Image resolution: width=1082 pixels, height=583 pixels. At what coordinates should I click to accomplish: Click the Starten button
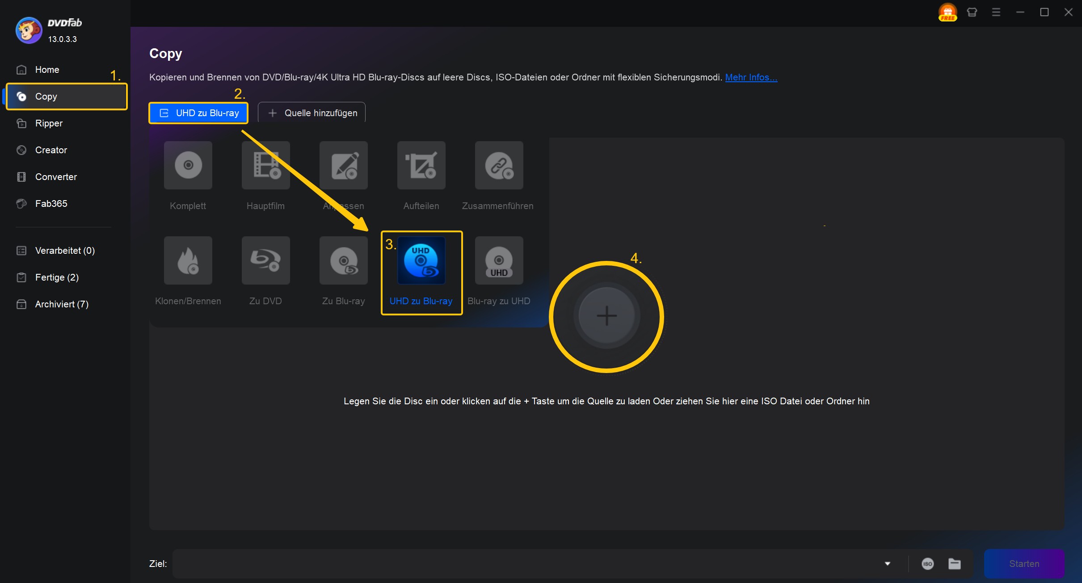[x=1024, y=564]
